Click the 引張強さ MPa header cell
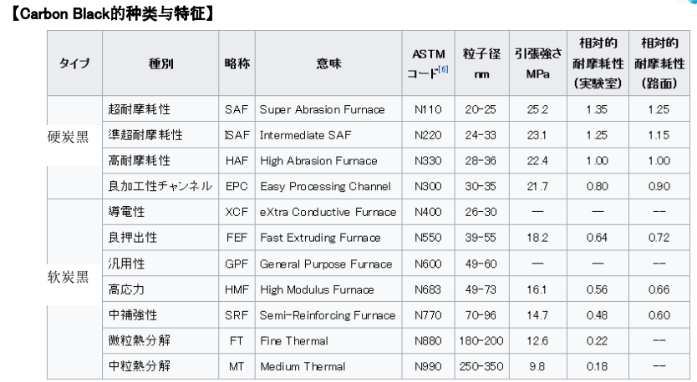This screenshot has height=382, width=697. coord(538,63)
